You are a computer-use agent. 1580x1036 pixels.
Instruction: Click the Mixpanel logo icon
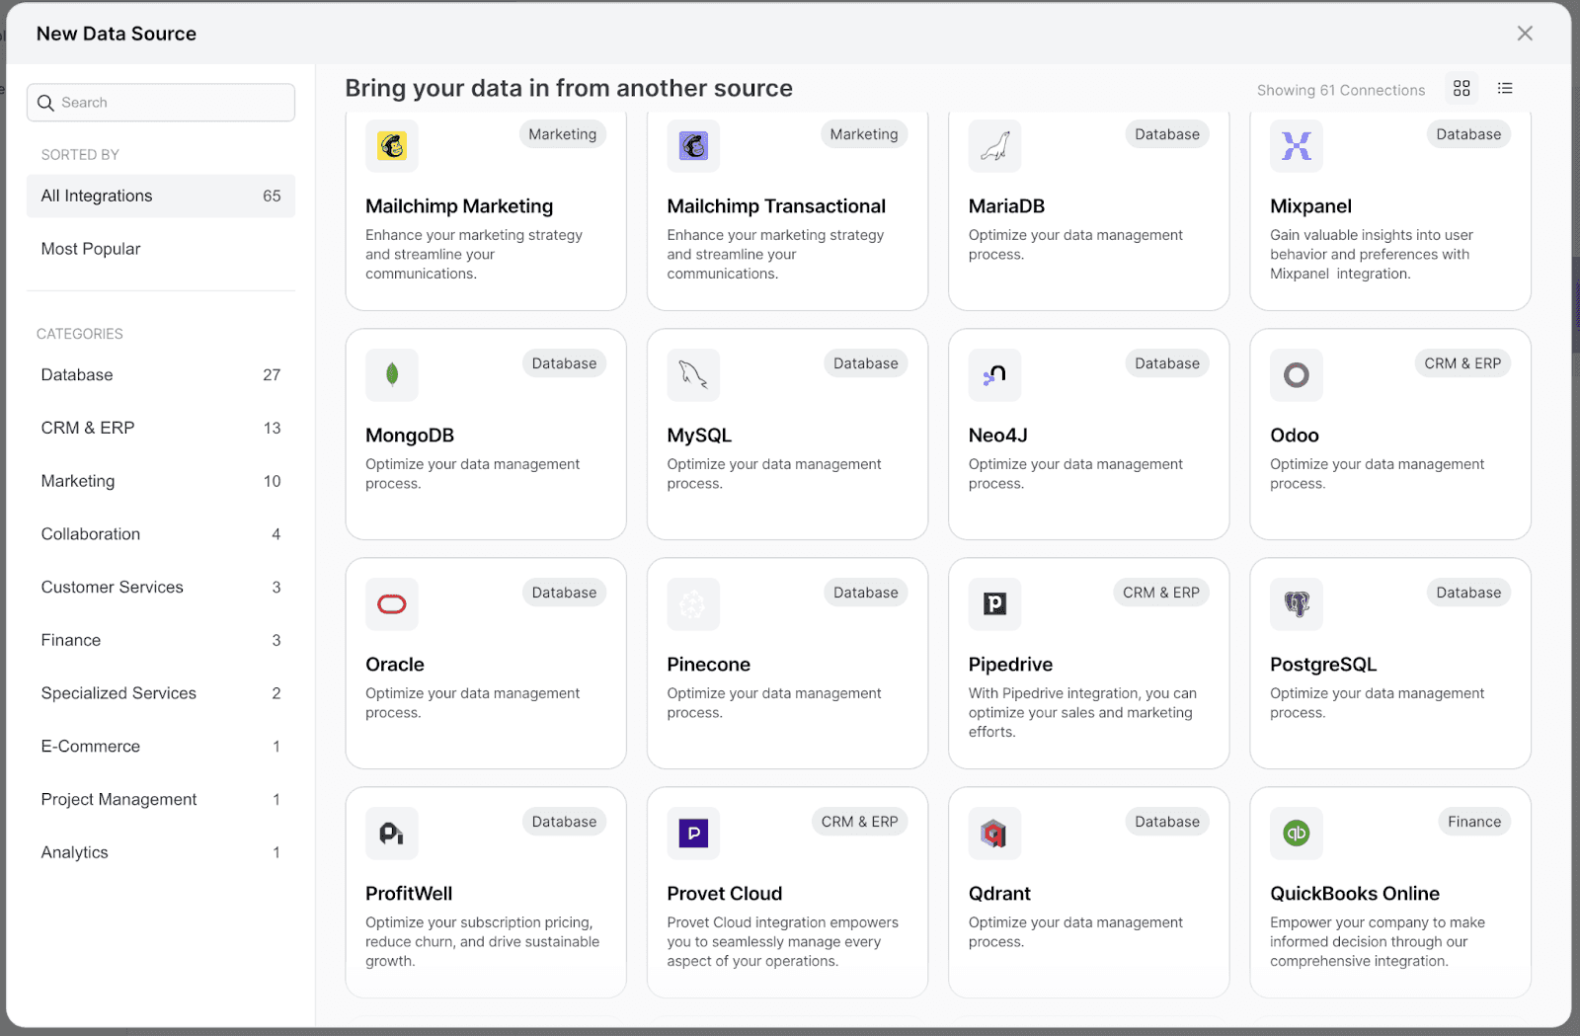click(x=1296, y=146)
